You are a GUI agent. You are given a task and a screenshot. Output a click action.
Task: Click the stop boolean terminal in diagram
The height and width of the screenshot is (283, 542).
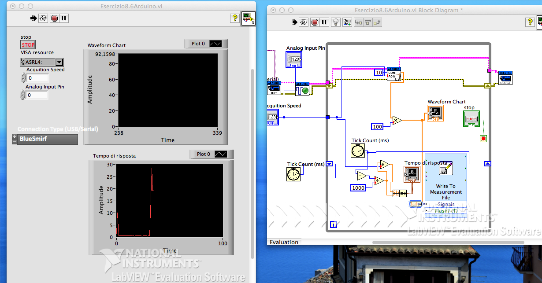(x=471, y=119)
